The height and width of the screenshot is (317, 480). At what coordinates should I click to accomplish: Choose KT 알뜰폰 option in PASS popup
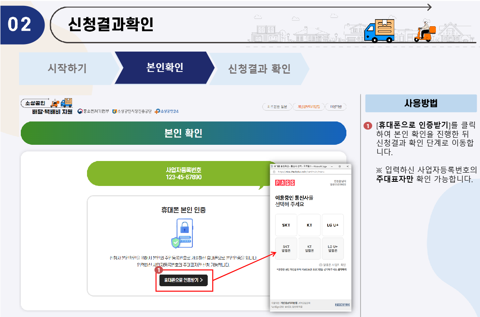pyautogui.click(x=309, y=248)
